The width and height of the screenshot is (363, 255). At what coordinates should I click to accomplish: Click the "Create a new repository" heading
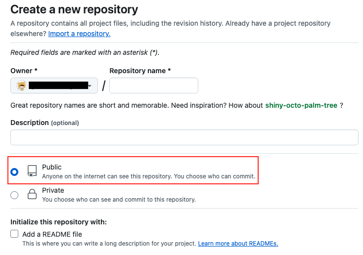click(x=74, y=9)
